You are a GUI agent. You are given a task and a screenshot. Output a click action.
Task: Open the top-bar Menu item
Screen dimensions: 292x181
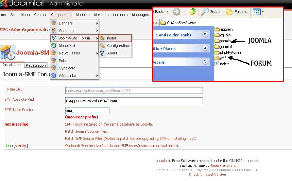(25, 15)
